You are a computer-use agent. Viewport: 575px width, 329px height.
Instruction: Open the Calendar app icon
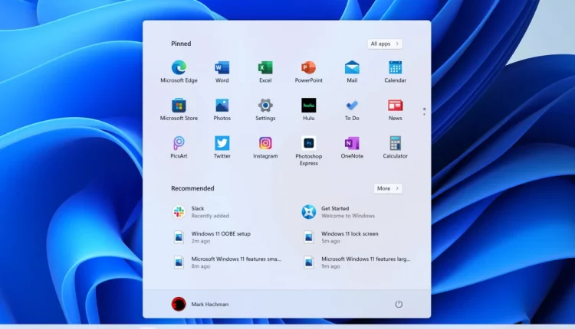tap(395, 67)
